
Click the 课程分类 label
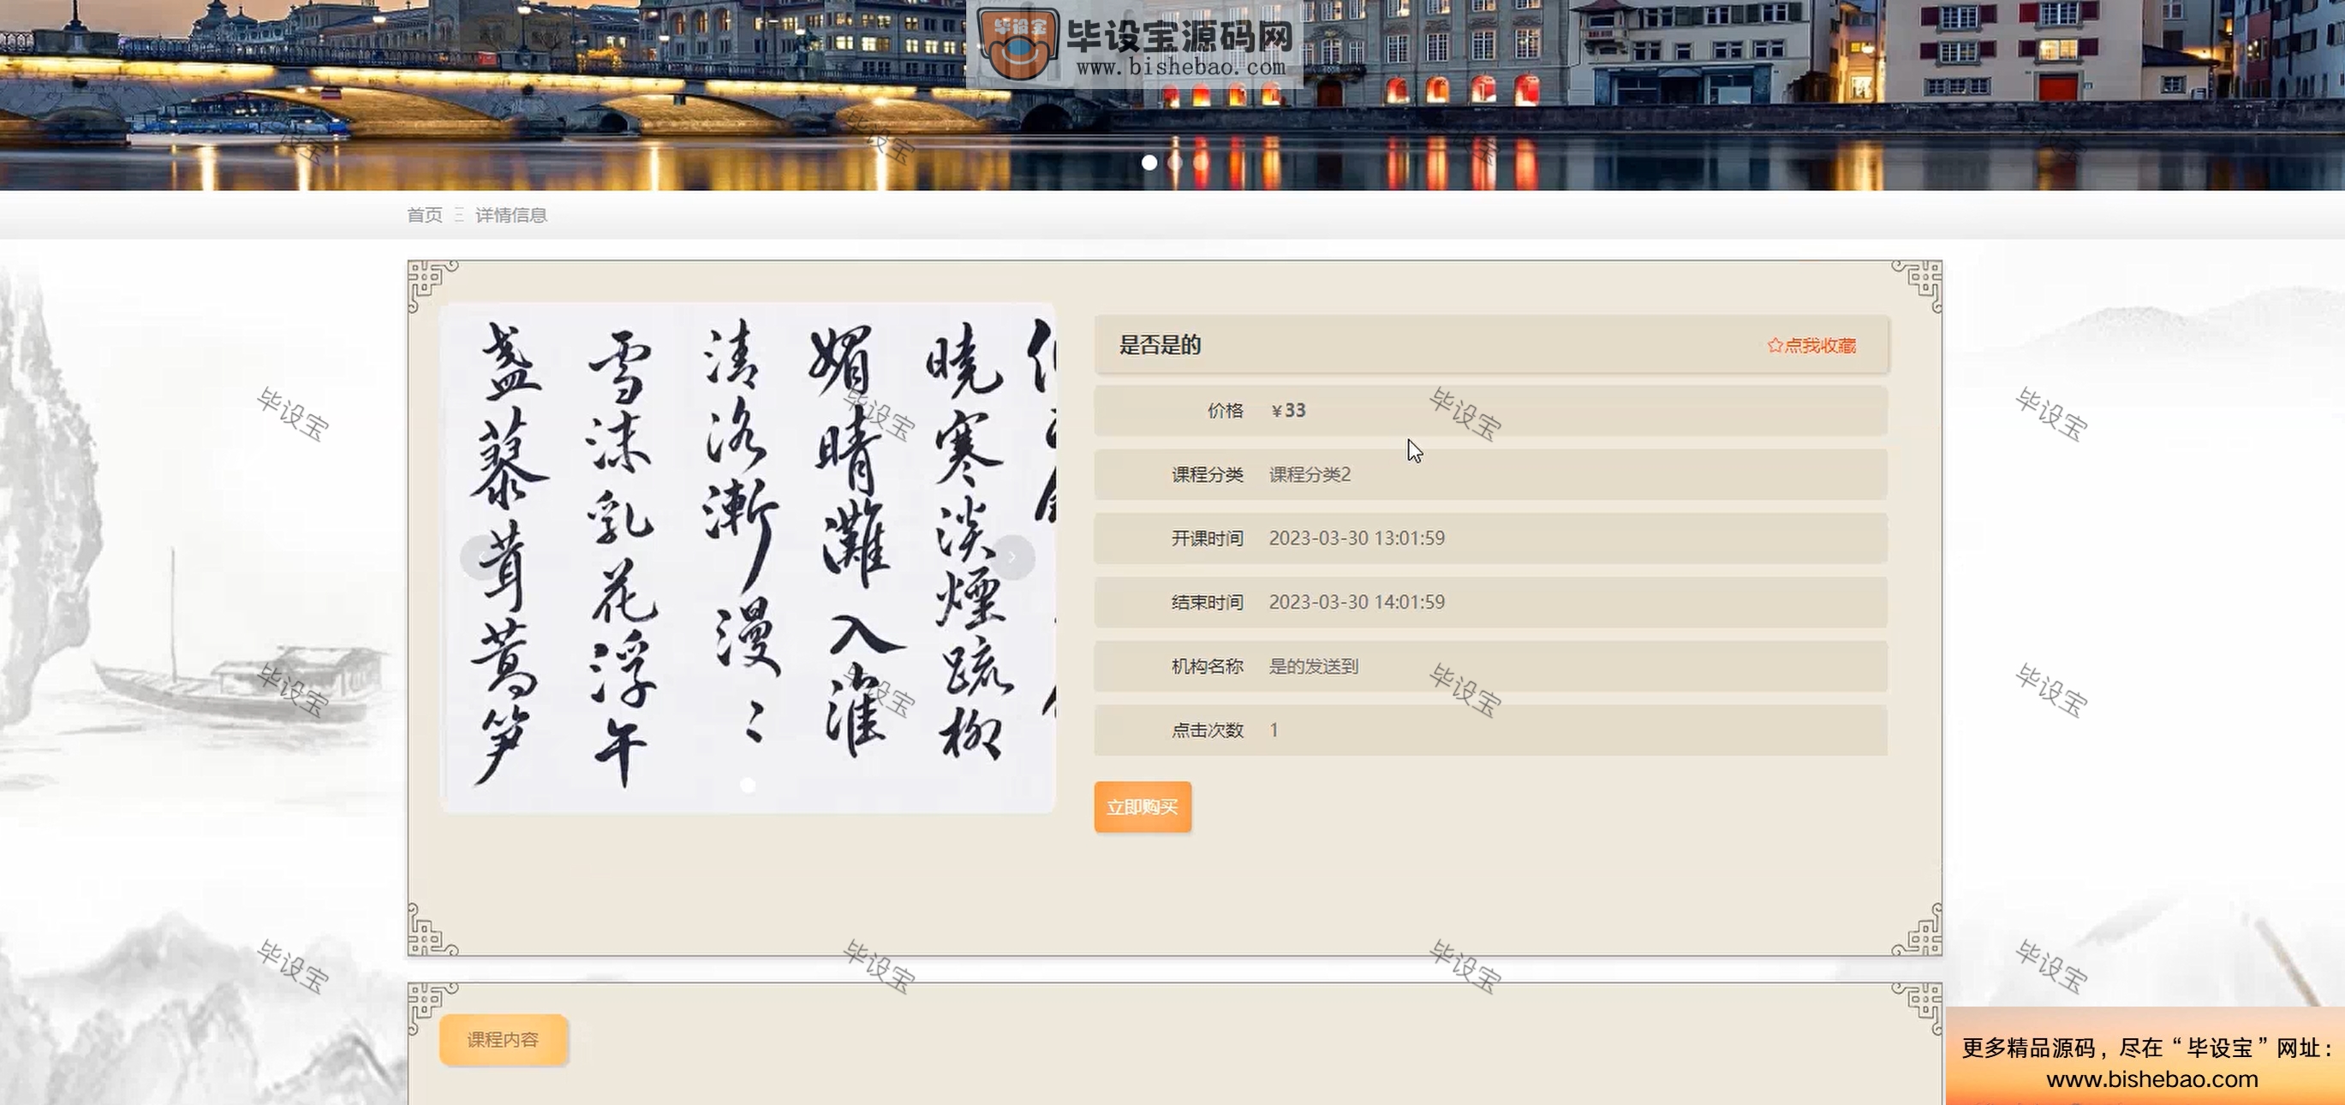point(1207,474)
